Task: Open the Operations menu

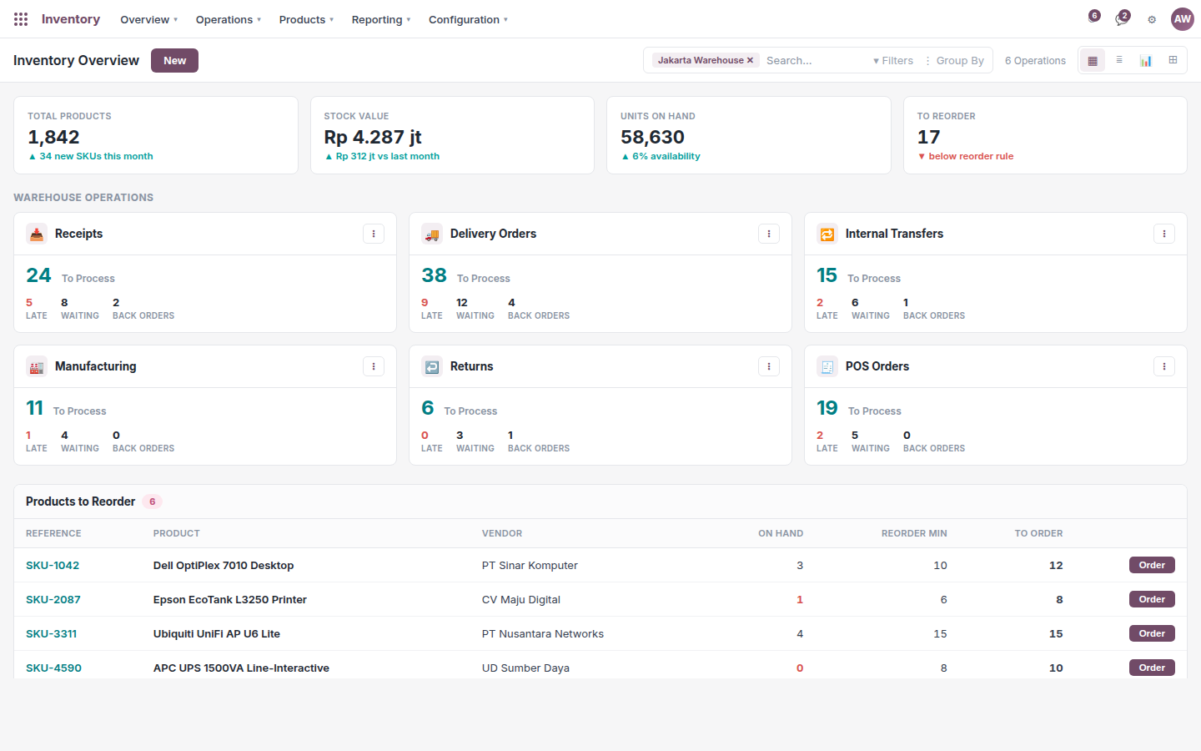Action: (229, 19)
